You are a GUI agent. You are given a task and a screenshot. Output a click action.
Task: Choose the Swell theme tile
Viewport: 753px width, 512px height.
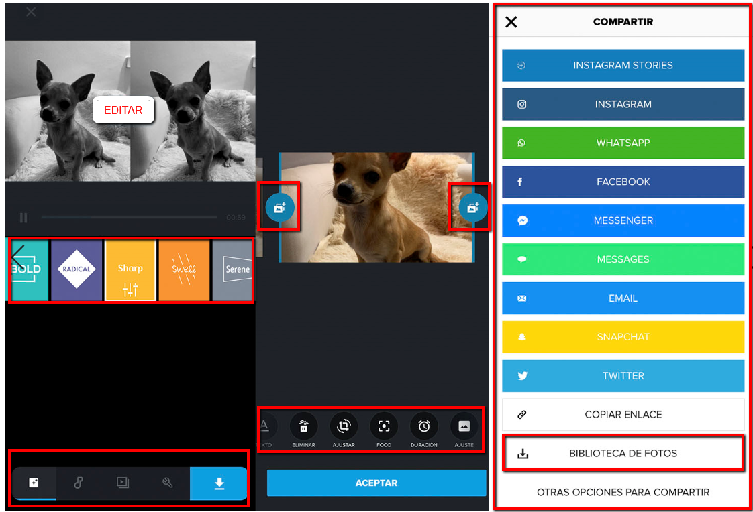pyautogui.click(x=184, y=270)
